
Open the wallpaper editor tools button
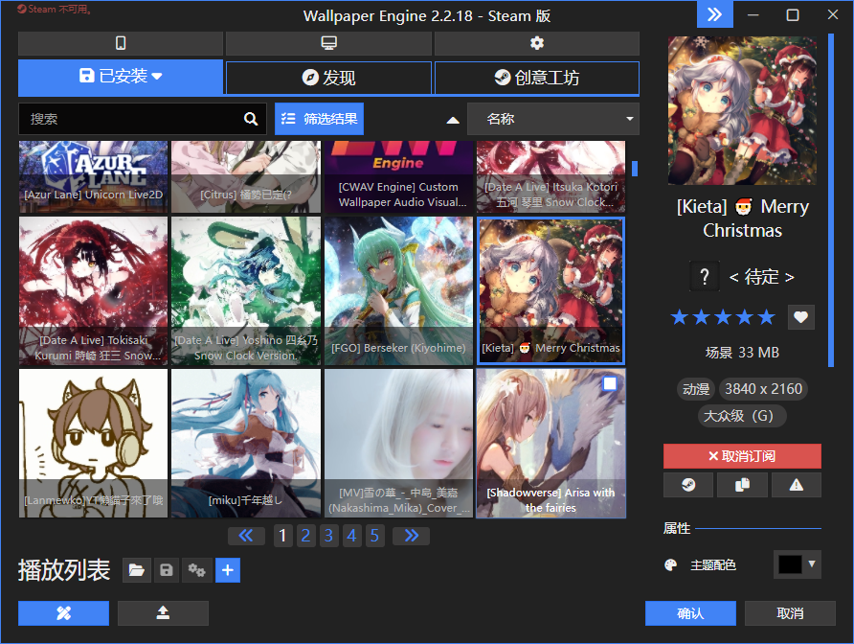(64, 613)
